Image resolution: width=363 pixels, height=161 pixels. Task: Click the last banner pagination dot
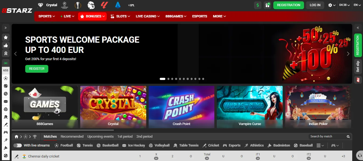pyautogui.click(x=203, y=79)
